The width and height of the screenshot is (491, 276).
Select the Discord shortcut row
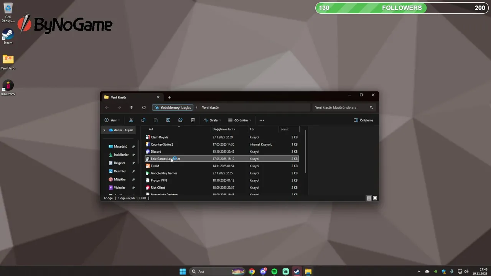point(221,152)
